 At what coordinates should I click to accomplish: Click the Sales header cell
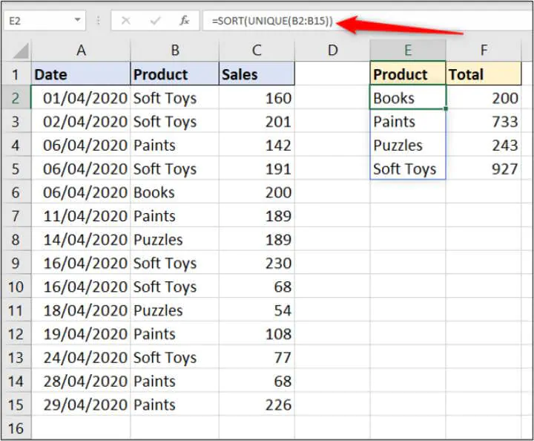pyautogui.click(x=257, y=73)
